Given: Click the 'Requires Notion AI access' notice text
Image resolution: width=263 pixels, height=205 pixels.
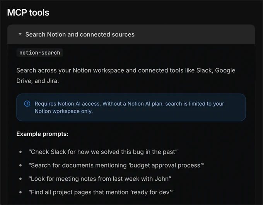Looking at the screenshot, I should click(x=129, y=108).
